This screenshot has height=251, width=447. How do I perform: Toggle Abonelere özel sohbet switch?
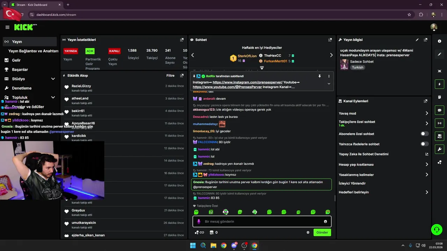point(424,134)
